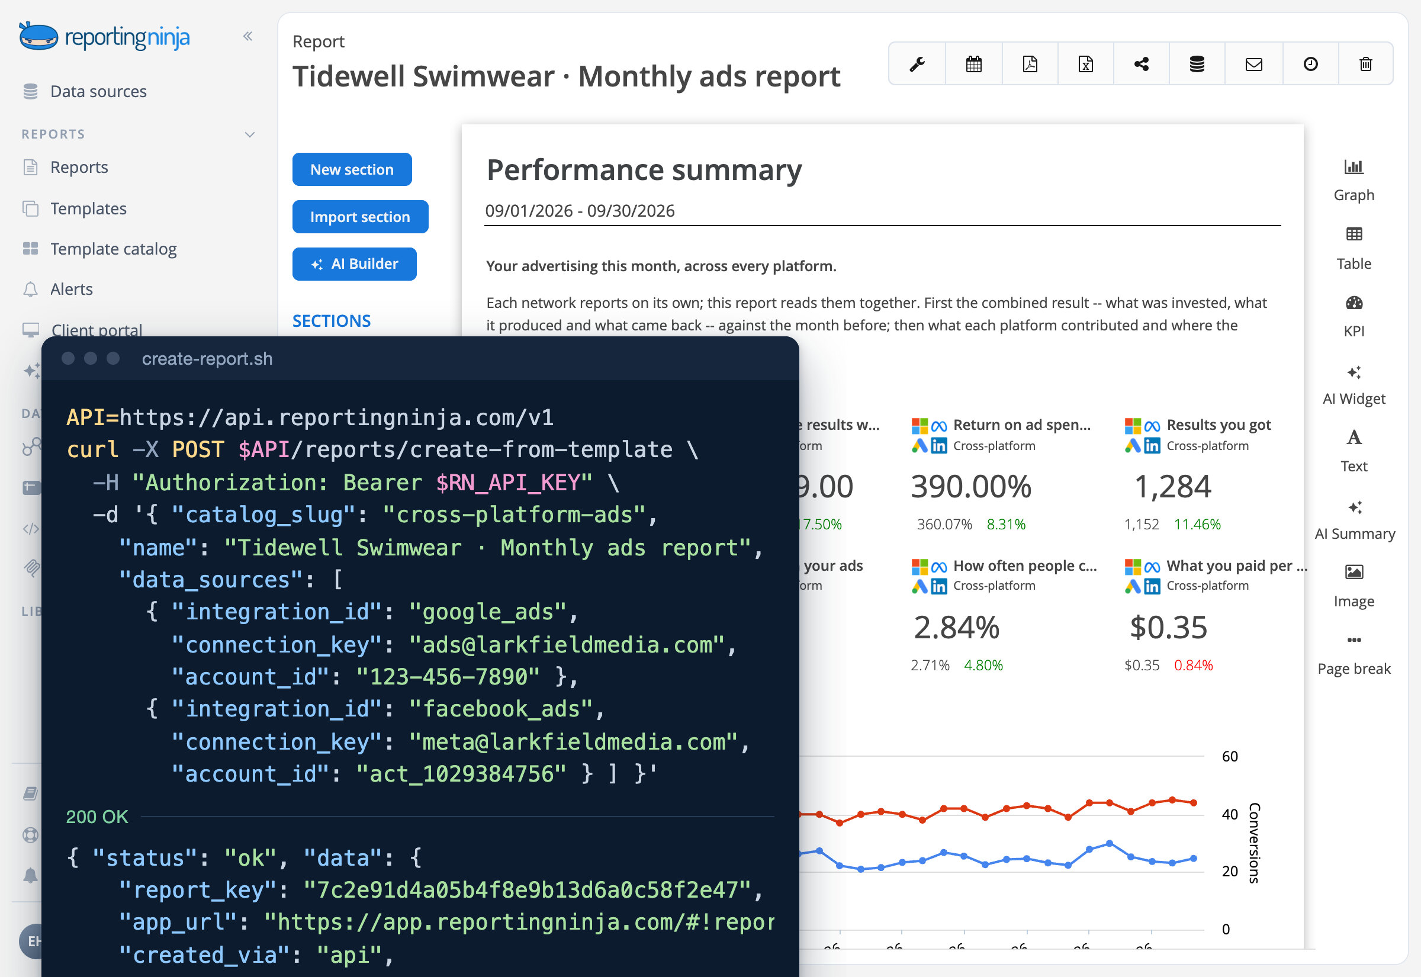
Task: Open the data sources stack toolbar icon
Action: pyautogui.click(x=1197, y=64)
